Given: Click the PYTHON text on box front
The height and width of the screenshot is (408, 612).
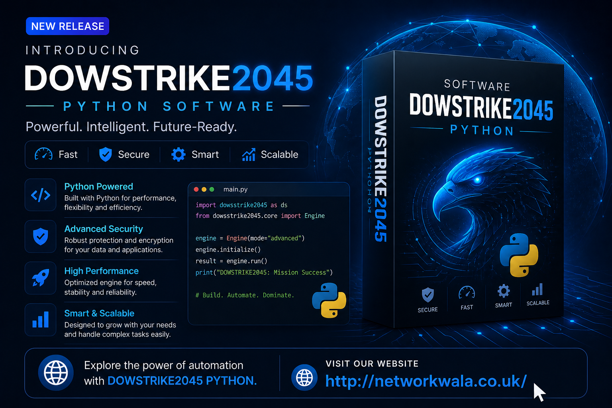Looking at the screenshot, I should pyautogui.click(x=482, y=130).
